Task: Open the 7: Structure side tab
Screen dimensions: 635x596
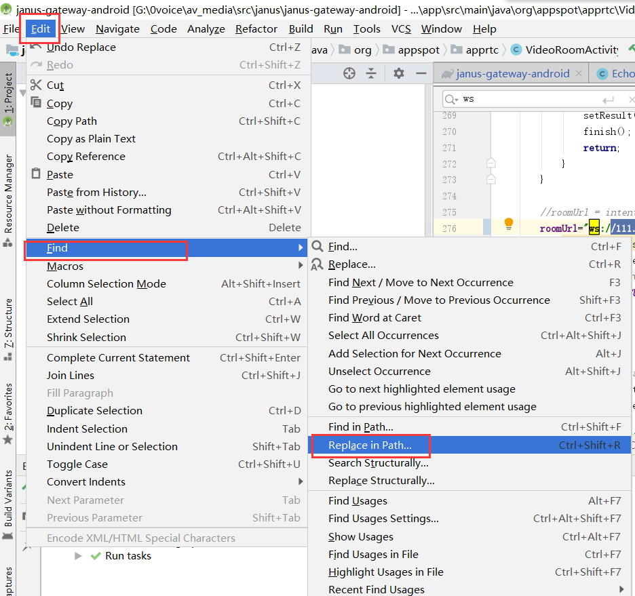Action: (8, 330)
